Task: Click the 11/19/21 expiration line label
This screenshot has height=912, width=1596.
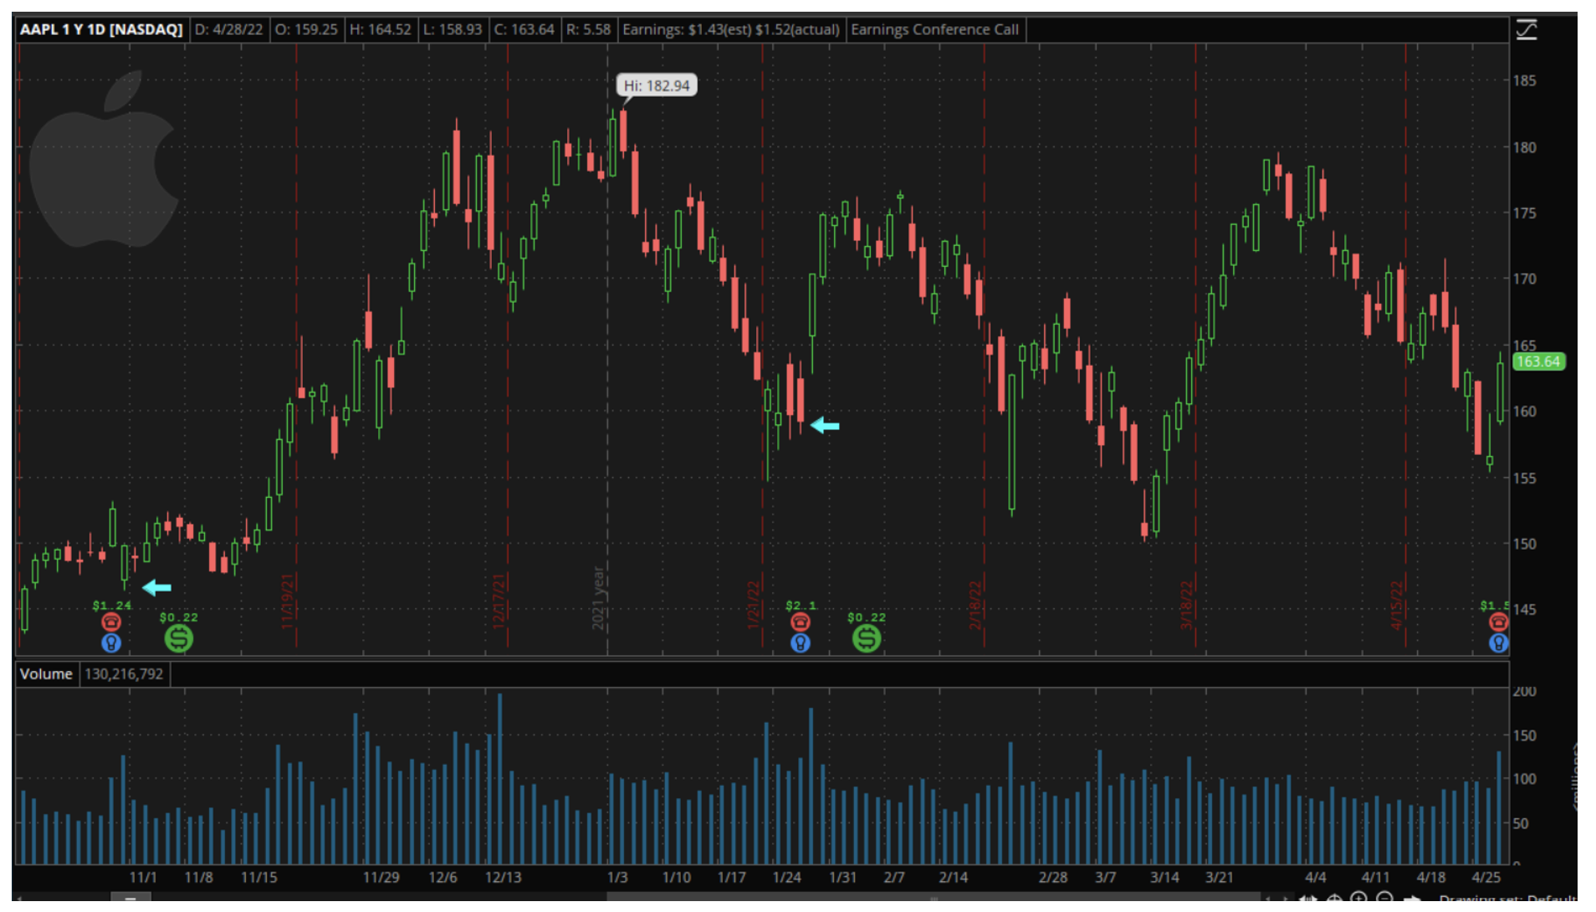Action: (287, 601)
